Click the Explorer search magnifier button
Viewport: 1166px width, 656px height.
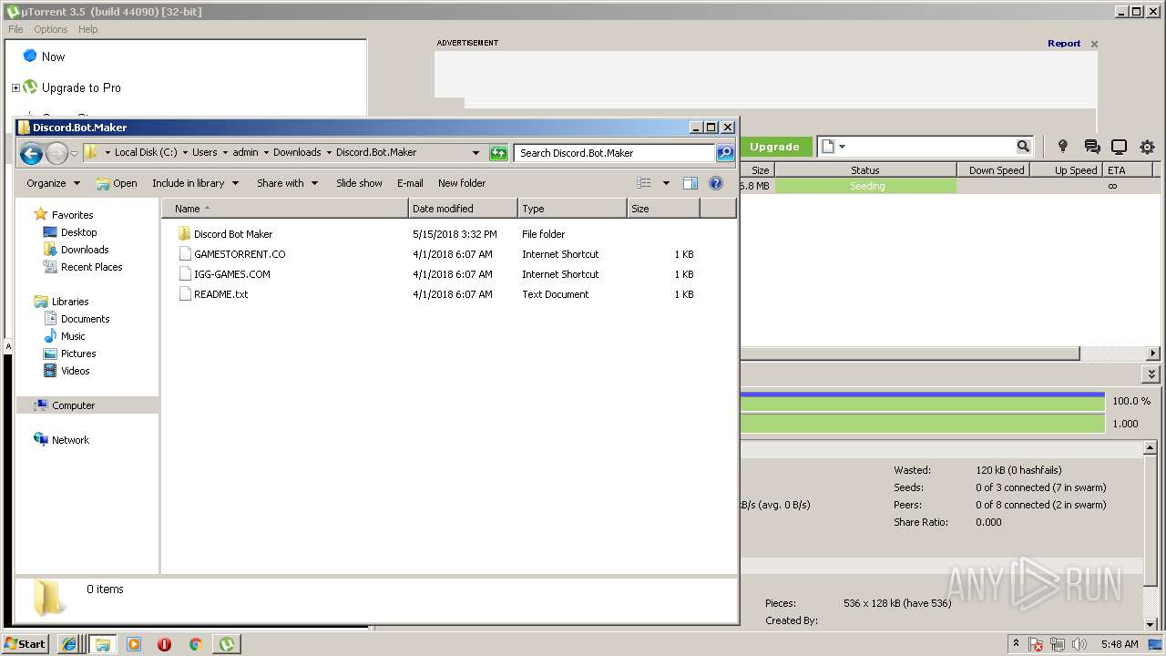(x=725, y=153)
